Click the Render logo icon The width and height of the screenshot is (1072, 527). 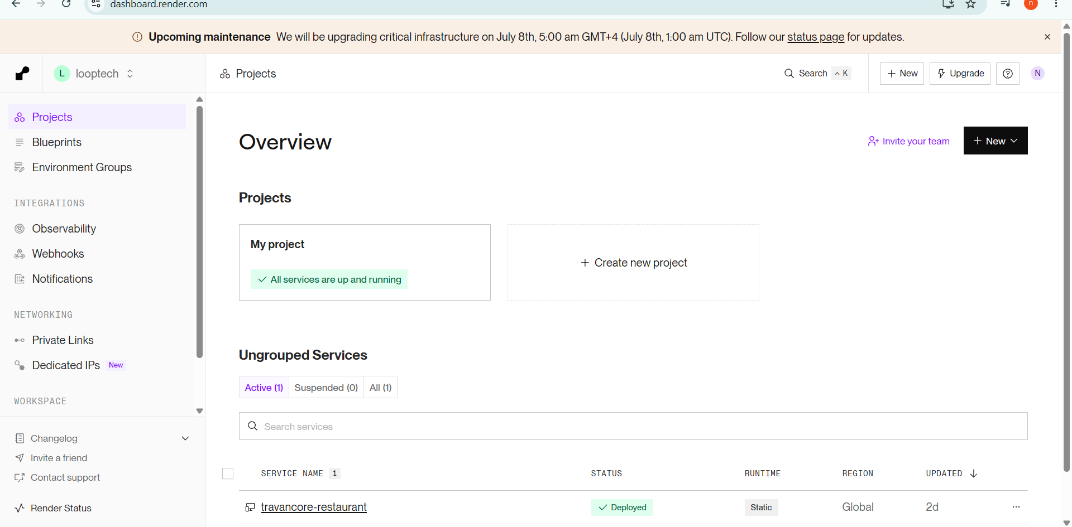tap(22, 74)
